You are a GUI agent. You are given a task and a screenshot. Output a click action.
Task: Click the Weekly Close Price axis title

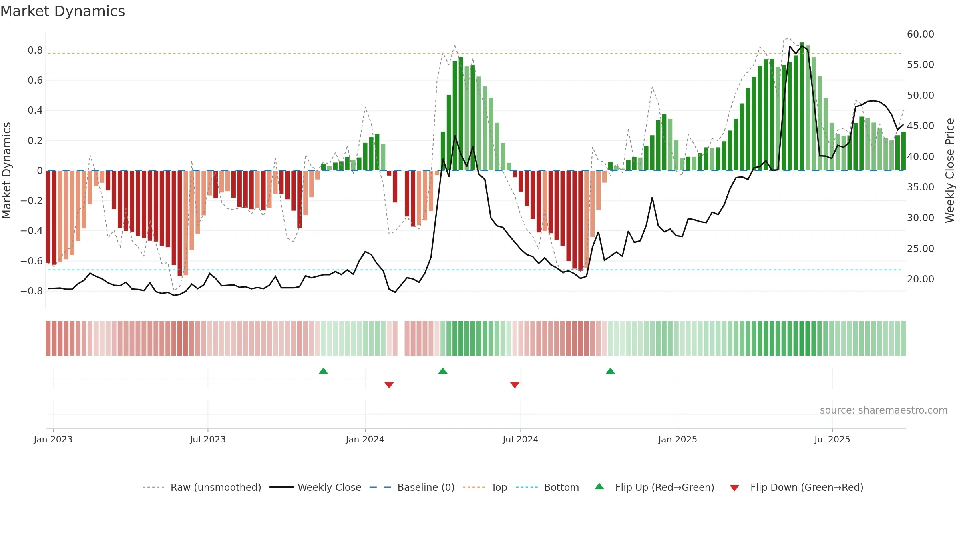pos(950,170)
